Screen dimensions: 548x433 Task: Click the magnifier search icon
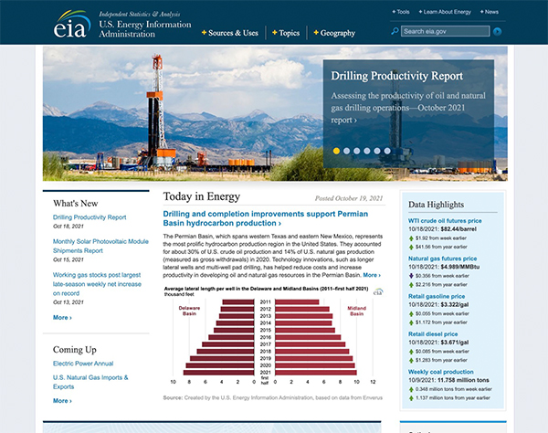coord(395,31)
